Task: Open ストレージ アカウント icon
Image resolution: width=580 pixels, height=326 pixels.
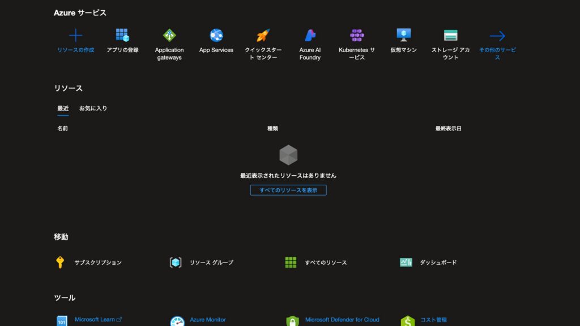Action: pyautogui.click(x=450, y=36)
